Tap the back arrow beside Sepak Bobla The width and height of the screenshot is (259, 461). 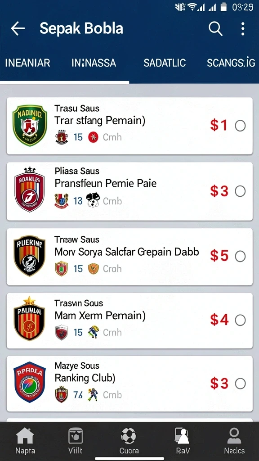point(18,28)
